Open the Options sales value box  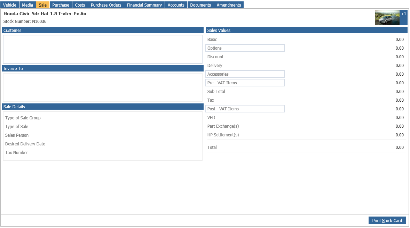[x=245, y=48]
